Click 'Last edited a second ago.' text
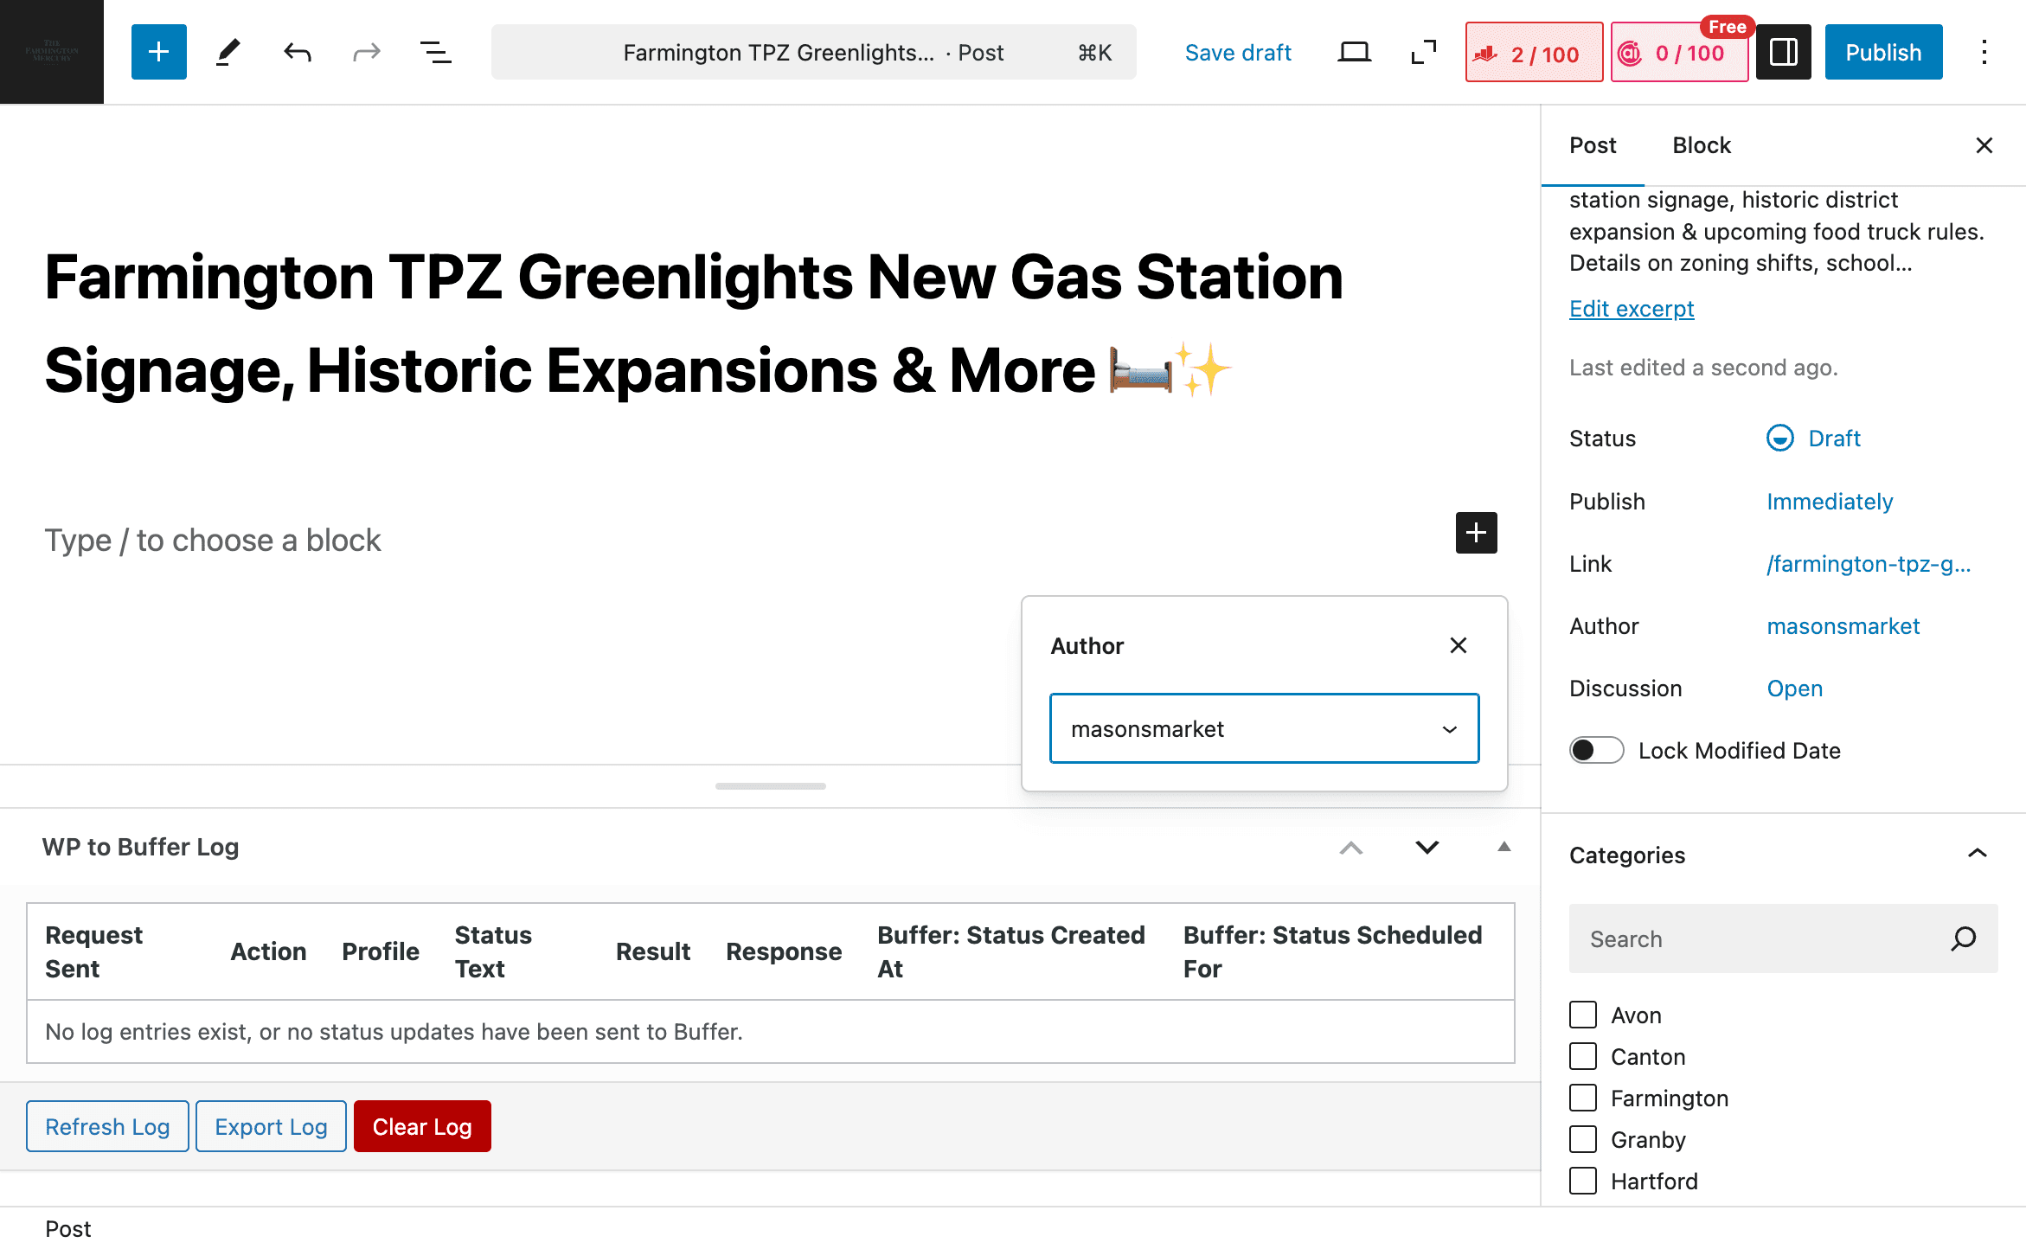This screenshot has width=2026, height=1249. click(1703, 368)
